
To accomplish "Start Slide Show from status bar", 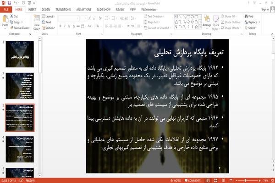I will (231, 181).
